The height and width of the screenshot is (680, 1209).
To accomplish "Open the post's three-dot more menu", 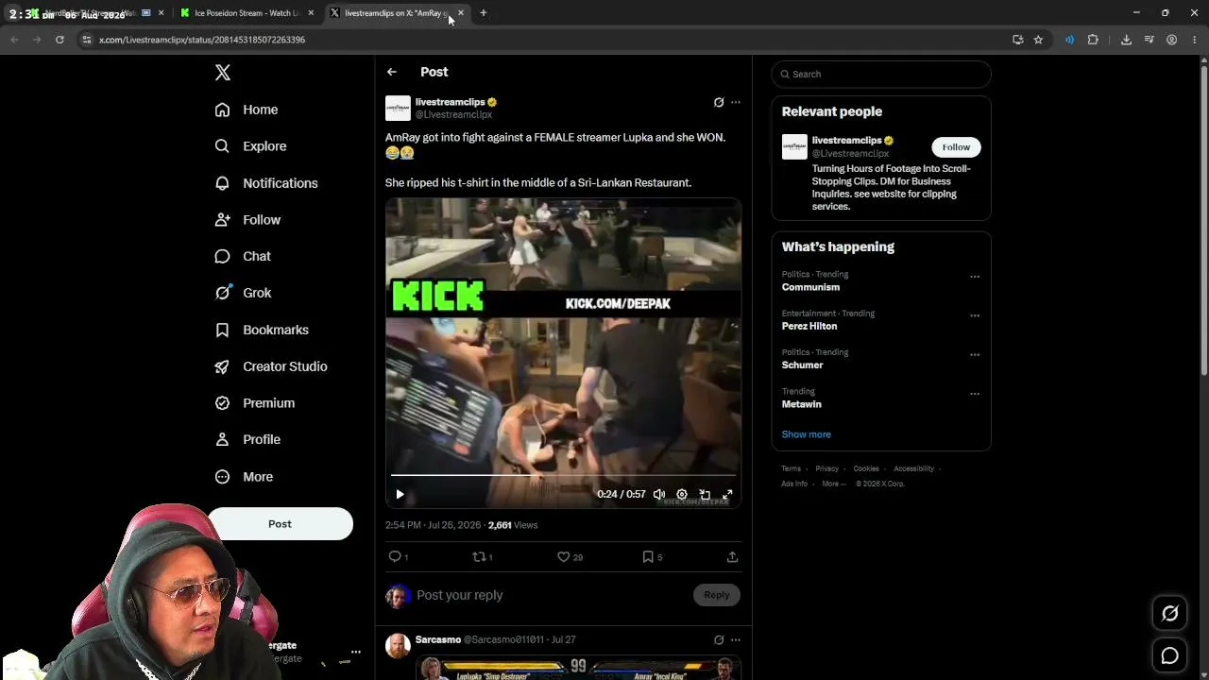I will pyautogui.click(x=736, y=102).
